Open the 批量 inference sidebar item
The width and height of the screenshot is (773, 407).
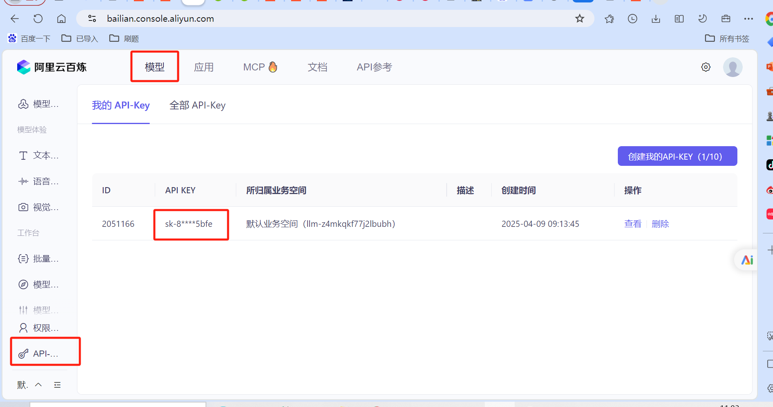pyautogui.click(x=39, y=259)
